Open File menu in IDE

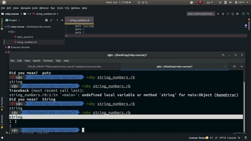click(x=3, y=8)
